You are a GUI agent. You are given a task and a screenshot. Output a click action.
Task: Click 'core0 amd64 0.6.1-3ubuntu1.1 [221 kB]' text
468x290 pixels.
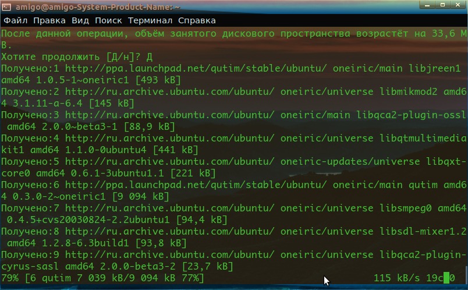click(108, 173)
